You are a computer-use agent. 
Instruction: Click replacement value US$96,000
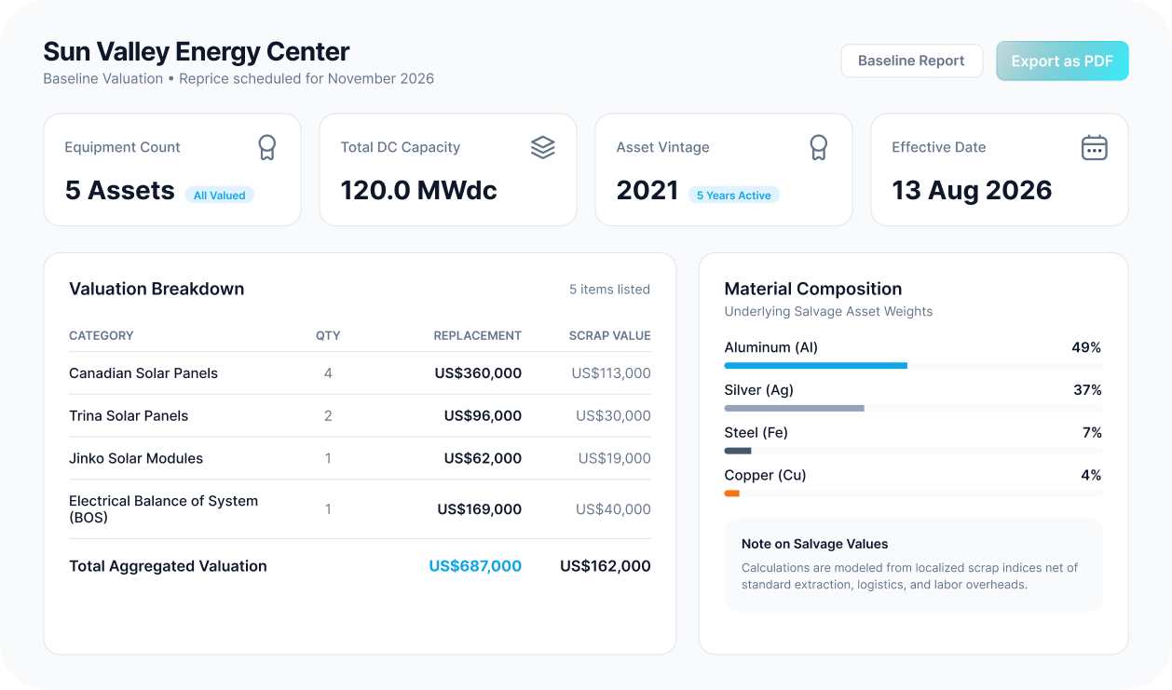483,416
